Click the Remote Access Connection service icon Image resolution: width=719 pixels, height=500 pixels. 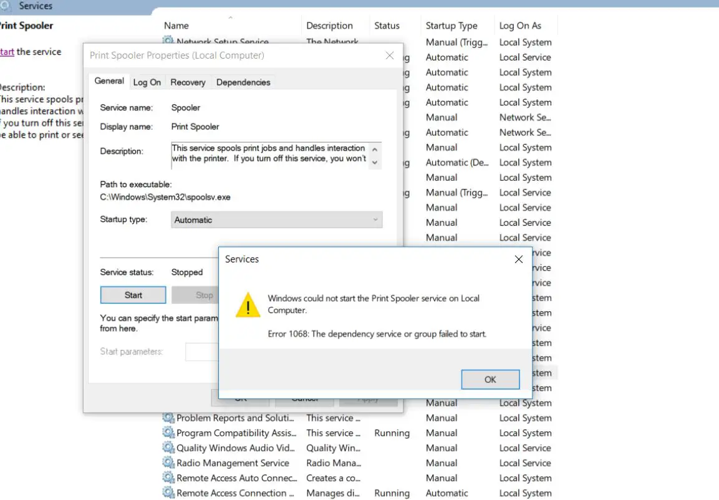168,493
